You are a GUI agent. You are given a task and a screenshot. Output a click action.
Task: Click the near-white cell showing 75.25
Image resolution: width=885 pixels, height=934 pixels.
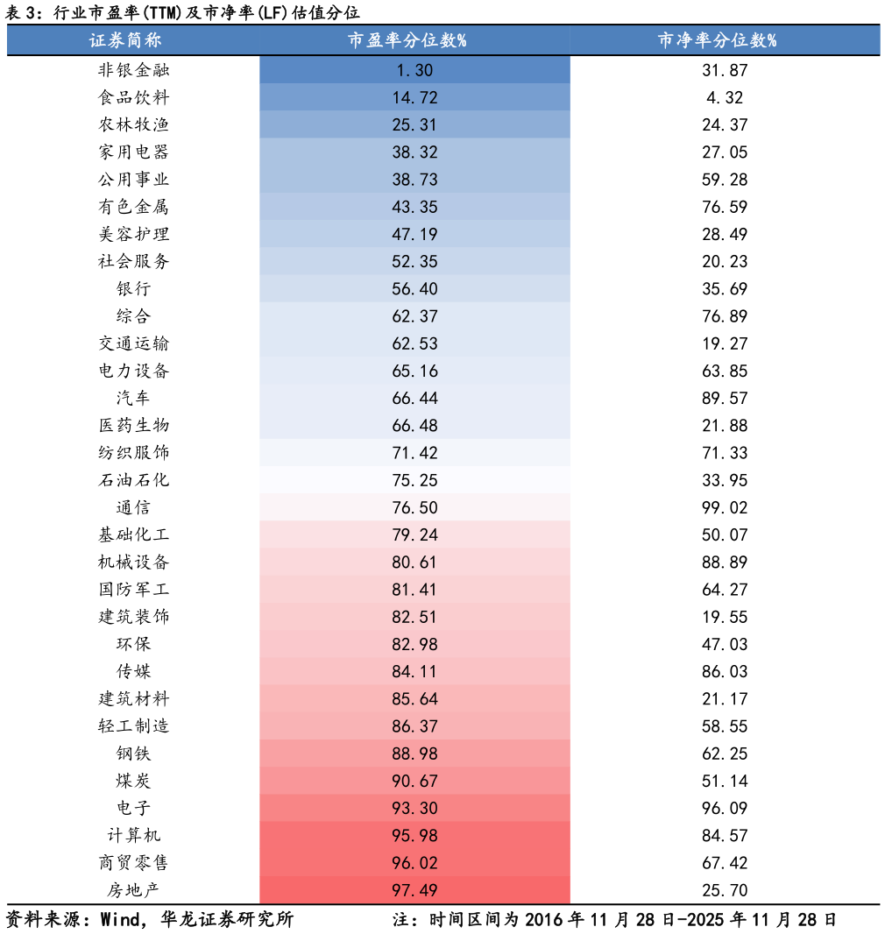click(414, 480)
